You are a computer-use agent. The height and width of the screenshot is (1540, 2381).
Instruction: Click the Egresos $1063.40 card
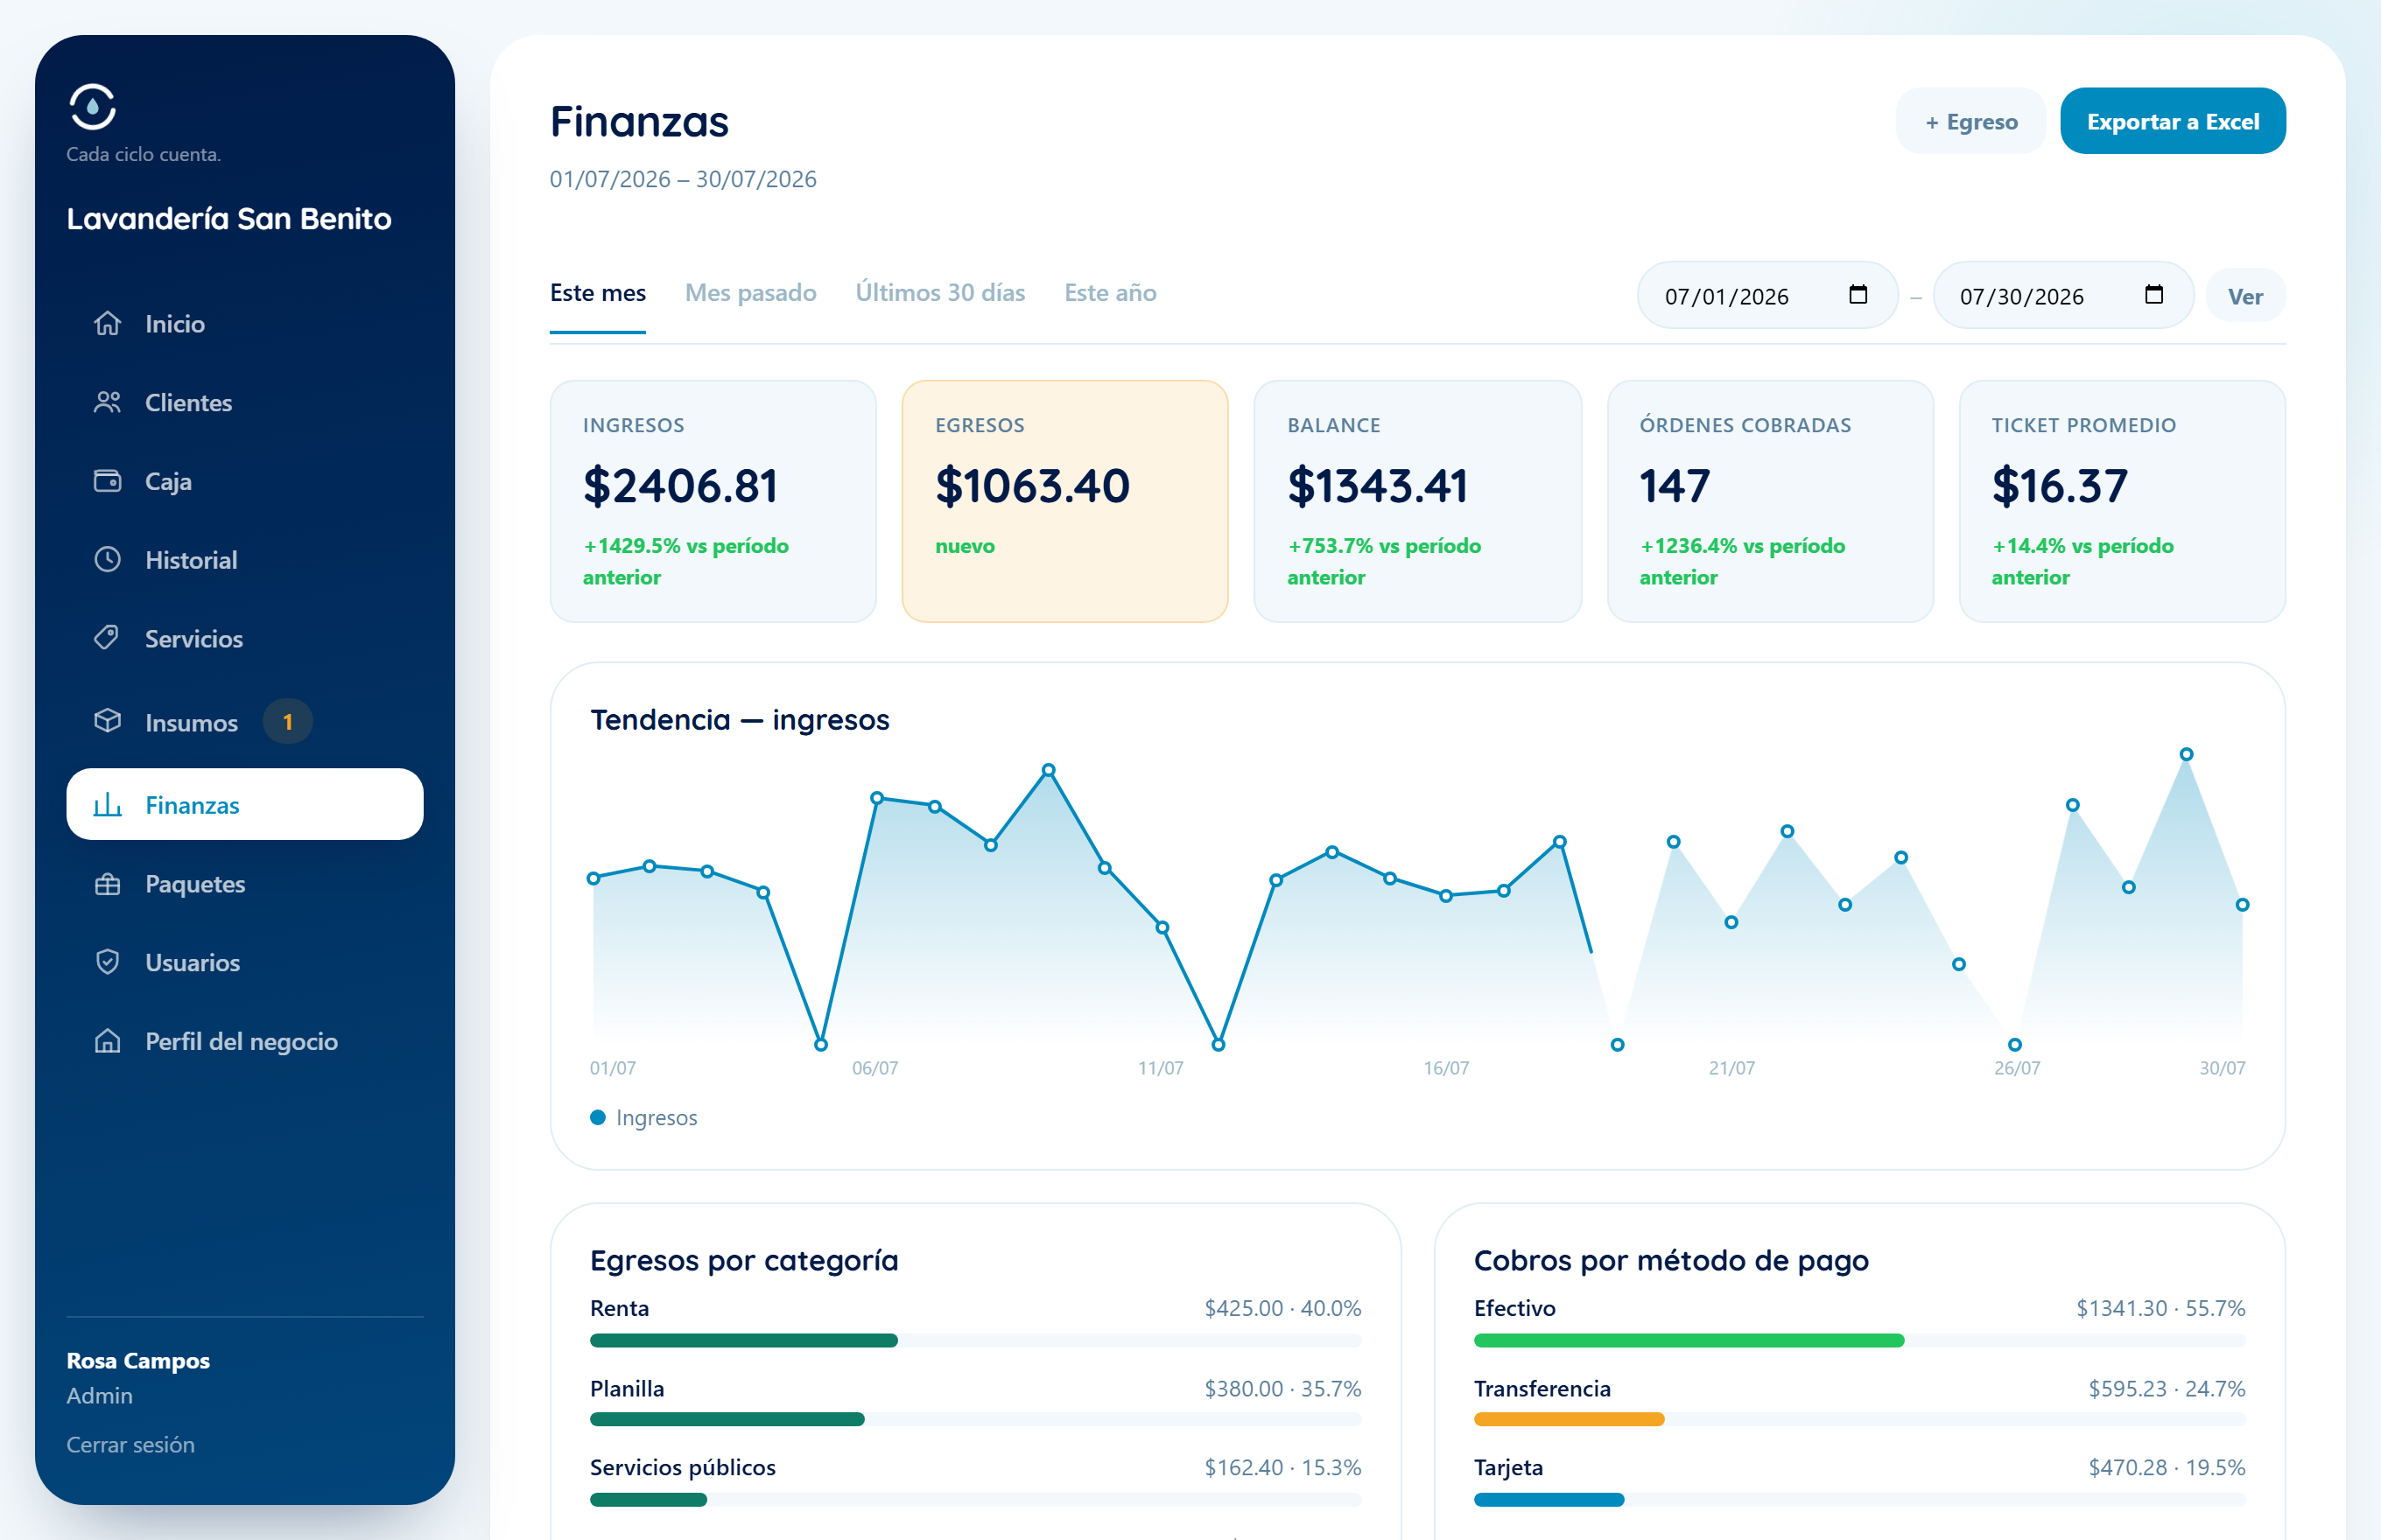pyautogui.click(x=1064, y=501)
